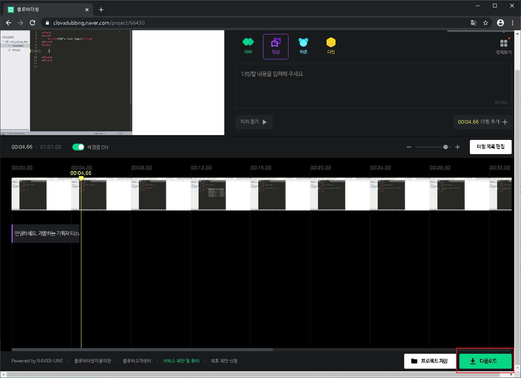This screenshot has height=378, width=521.
Task: Click the yellow playhead marker at 00:04.66
Action: click(81, 178)
